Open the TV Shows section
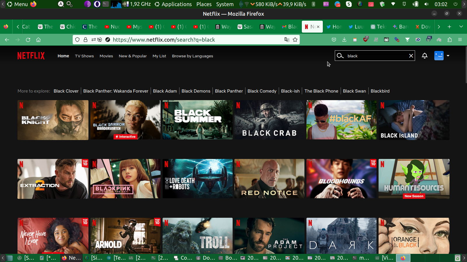Screen dimensions: 467x262 pyautogui.click(x=84, y=56)
